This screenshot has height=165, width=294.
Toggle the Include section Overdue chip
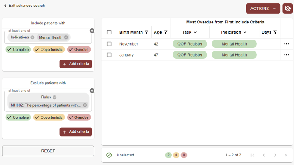click(79, 50)
